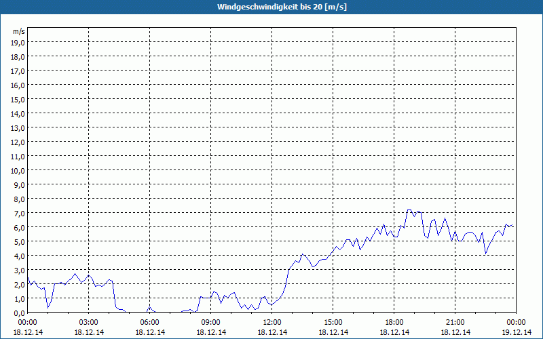Viewport: 543px width, 339px height.
Task: Click the 7,0 y-axis label
Action: pos(20,214)
